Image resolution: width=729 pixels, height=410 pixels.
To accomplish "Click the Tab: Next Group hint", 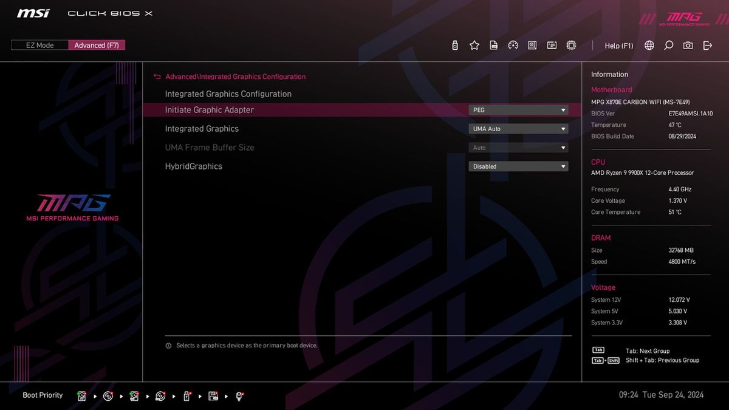I will 648,351.
